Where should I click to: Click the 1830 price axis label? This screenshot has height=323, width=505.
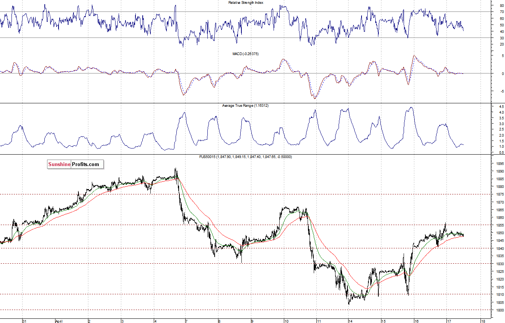(x=500, y=264)
